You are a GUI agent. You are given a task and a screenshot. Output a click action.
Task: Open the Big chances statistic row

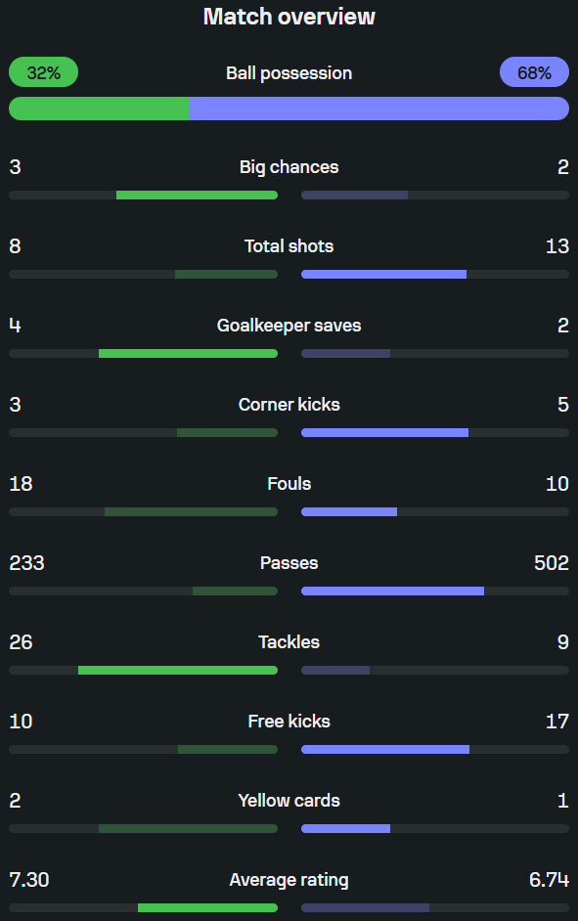tap(289, 178)
